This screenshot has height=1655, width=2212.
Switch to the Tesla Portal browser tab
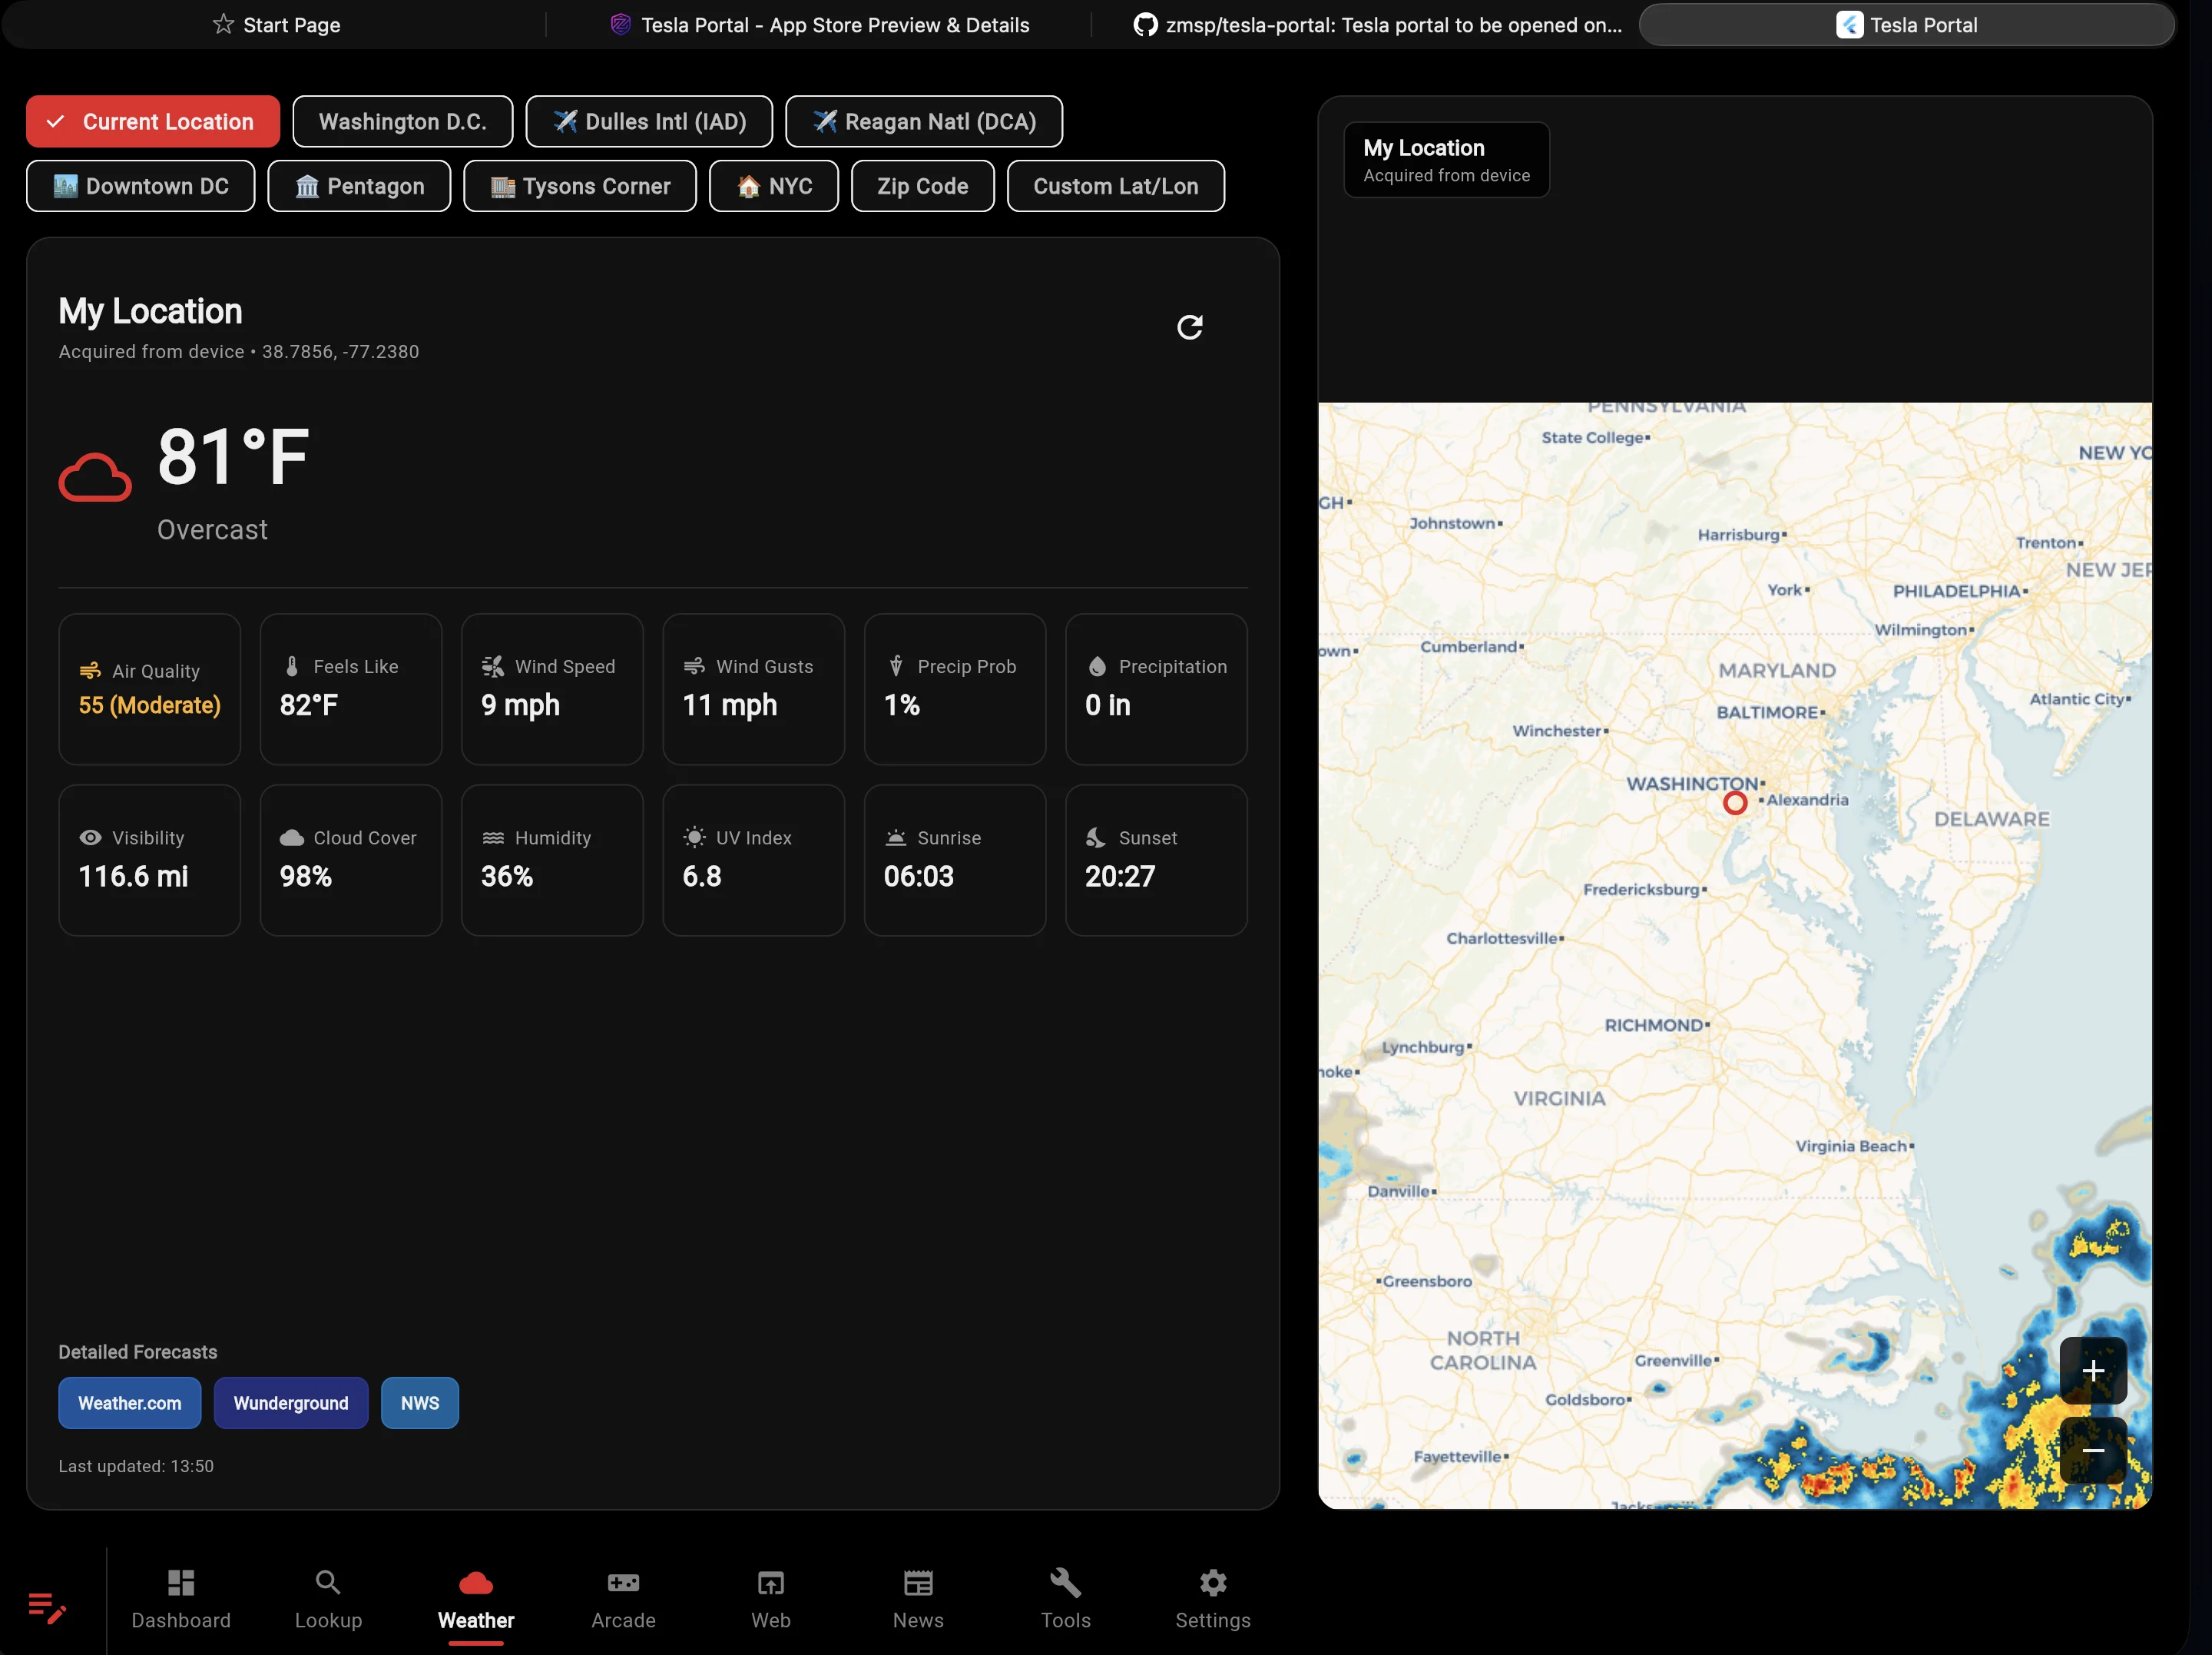1907,25
